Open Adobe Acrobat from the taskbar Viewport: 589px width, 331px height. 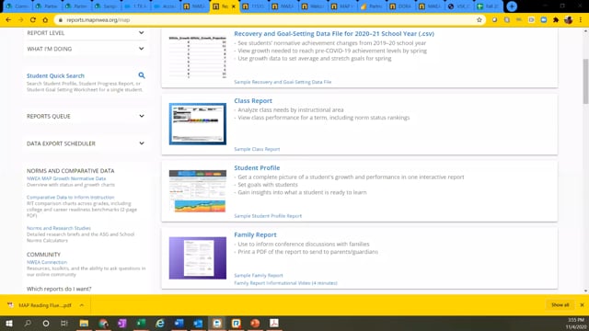pyautogui.click(x=274, y=323)
